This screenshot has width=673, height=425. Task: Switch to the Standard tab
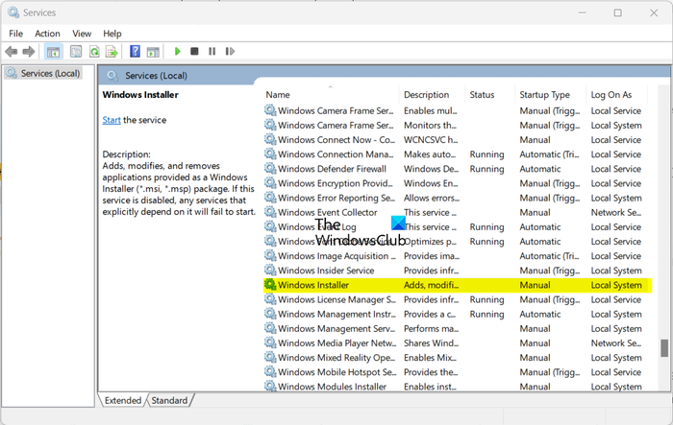click(169, 400)
